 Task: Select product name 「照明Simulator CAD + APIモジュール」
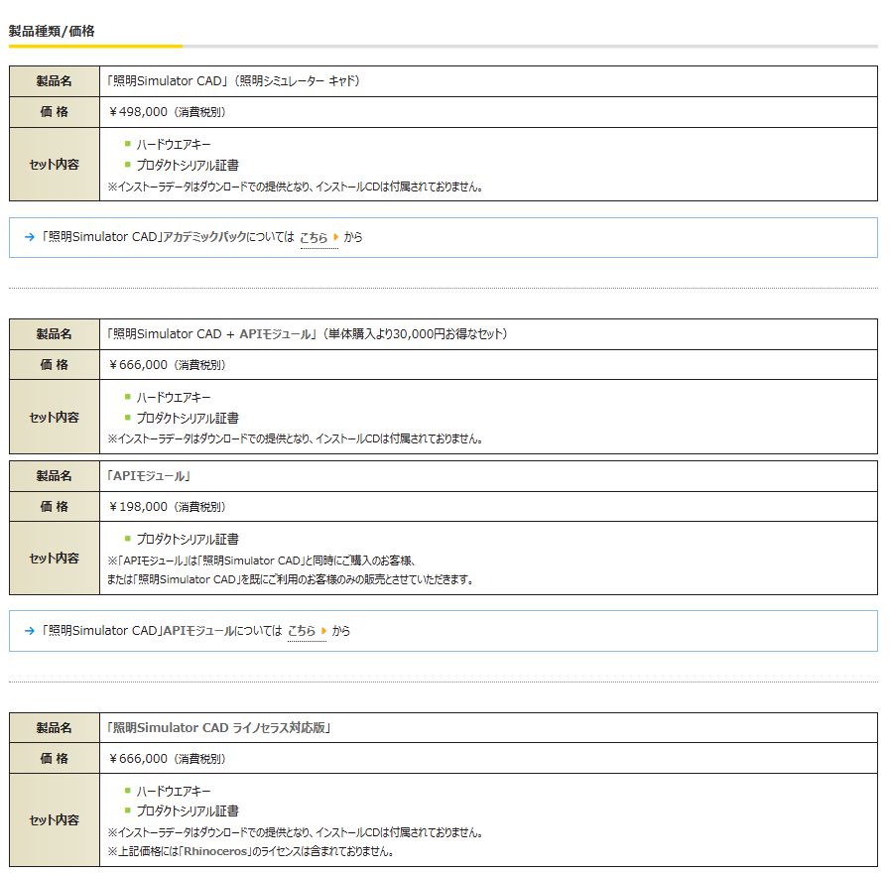[211, 334]
